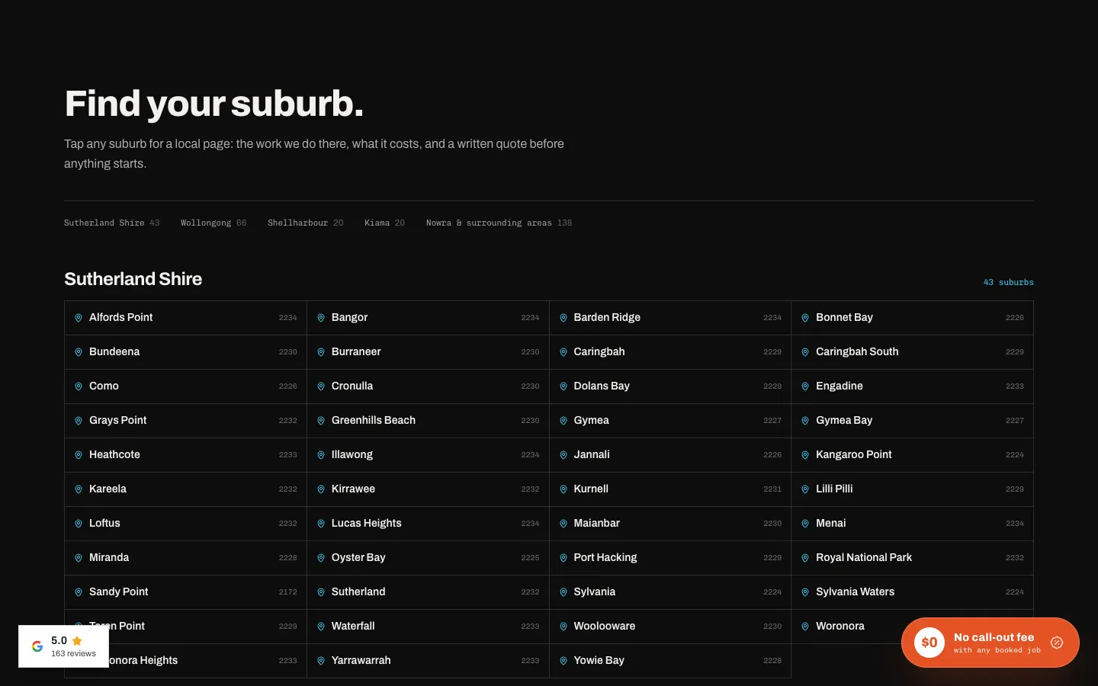1098x686 pixels.
Task: Click the pin icon beside Bangor
Action: (x=321, y=318)
